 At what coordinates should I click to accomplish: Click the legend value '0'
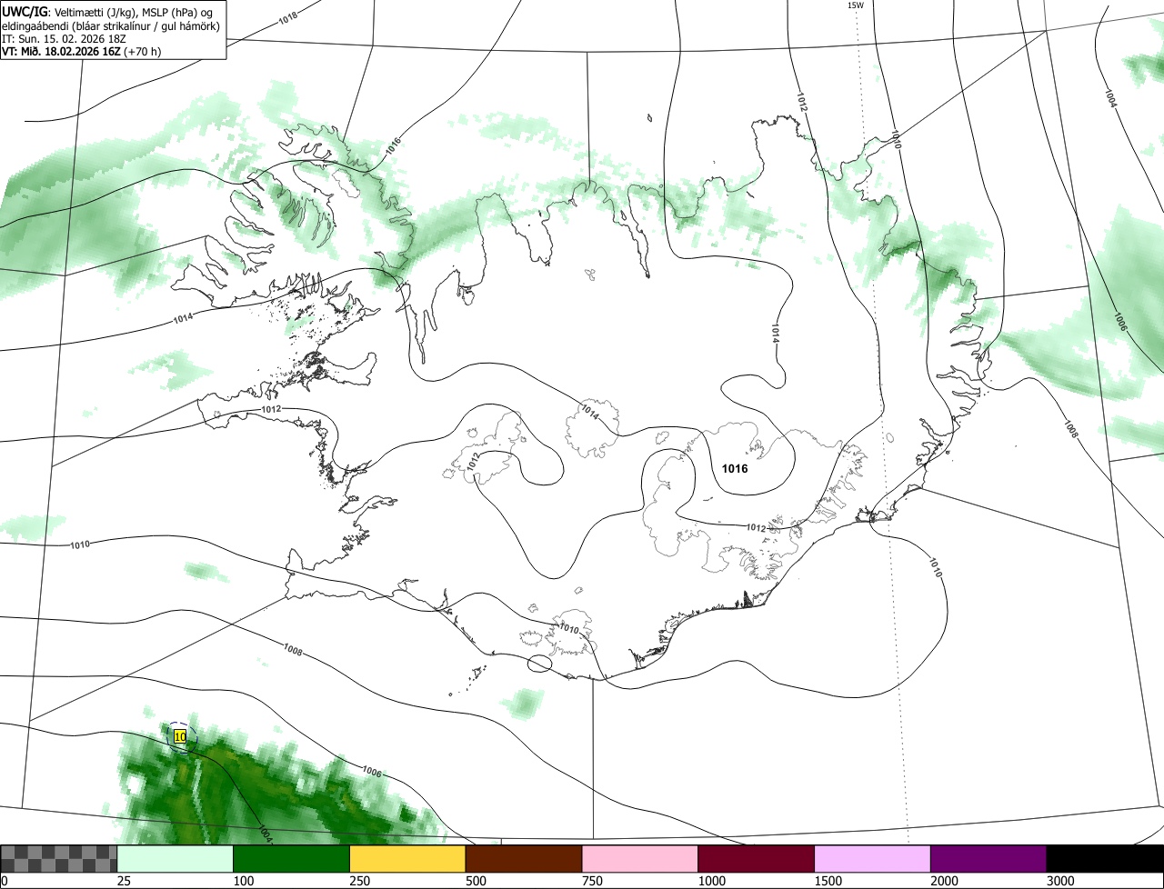click(x=4, y=881)
